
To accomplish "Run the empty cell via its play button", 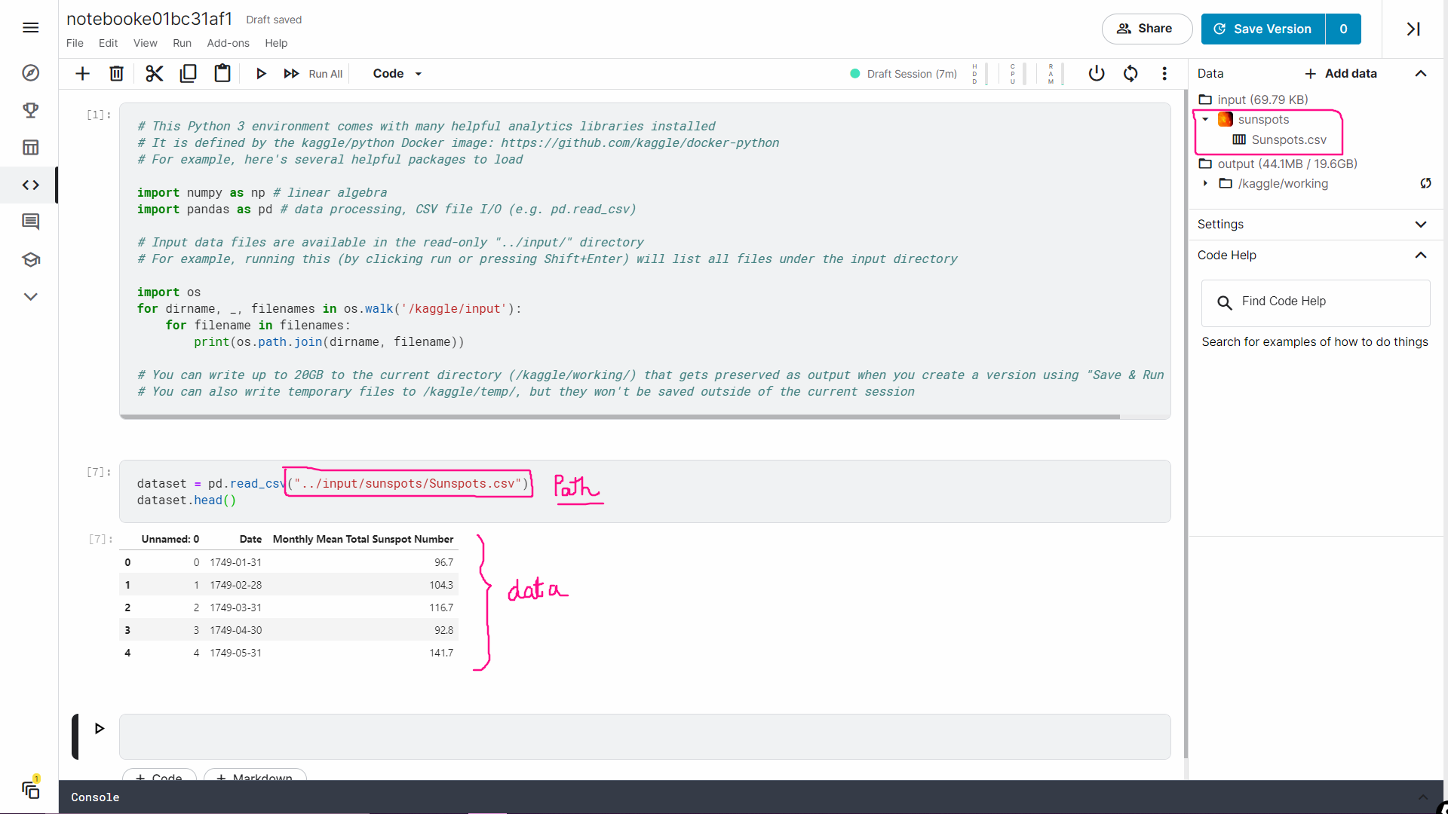I will point(99,728).
